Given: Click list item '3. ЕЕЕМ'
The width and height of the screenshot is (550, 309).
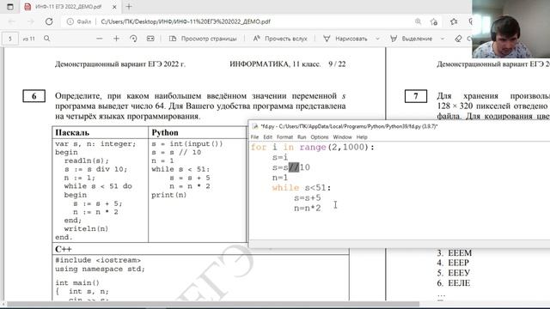Looking at the screenshot, I should (x=455, y=253).
